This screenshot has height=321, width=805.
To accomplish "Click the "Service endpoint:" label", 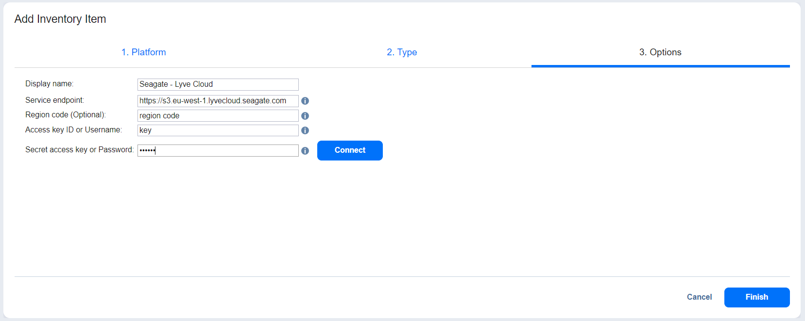I will 54,100.
